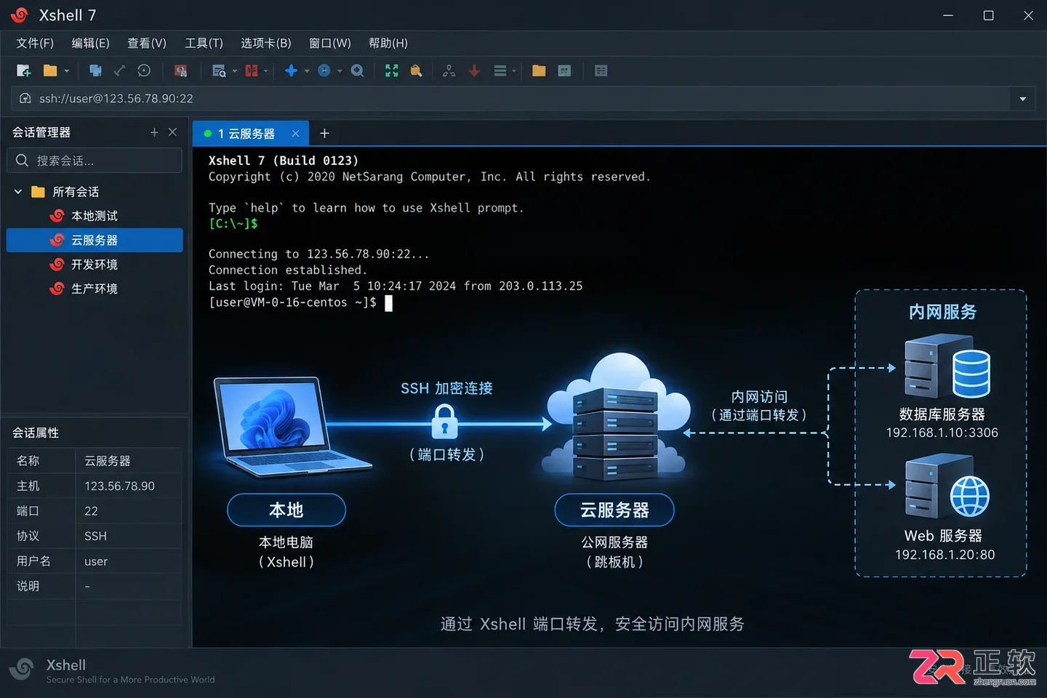Screen dimensions: 1047x698
Task: Click the red layout toolbar icon
Action: coord(252,71)
